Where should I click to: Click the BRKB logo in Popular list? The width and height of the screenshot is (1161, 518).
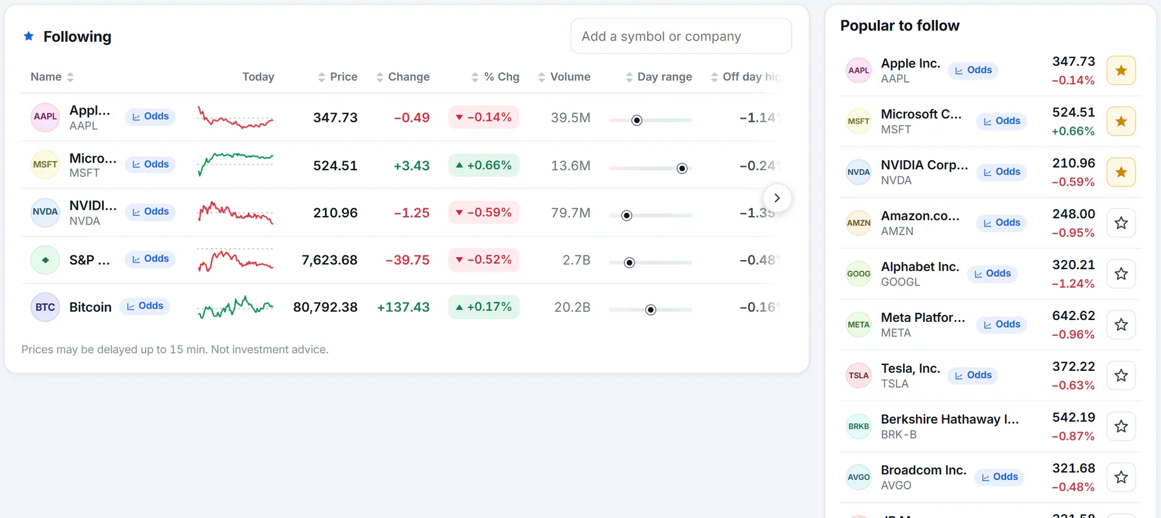(x=858, y=426)
